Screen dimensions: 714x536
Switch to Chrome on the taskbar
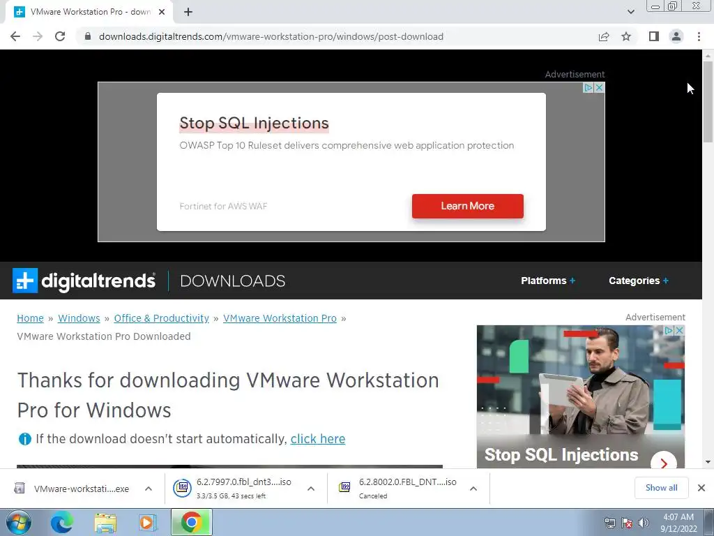point(192,522)
